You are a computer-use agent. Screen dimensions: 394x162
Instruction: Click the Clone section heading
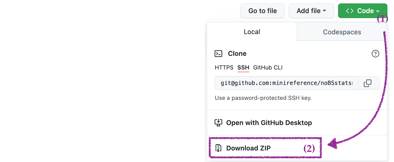237,54
